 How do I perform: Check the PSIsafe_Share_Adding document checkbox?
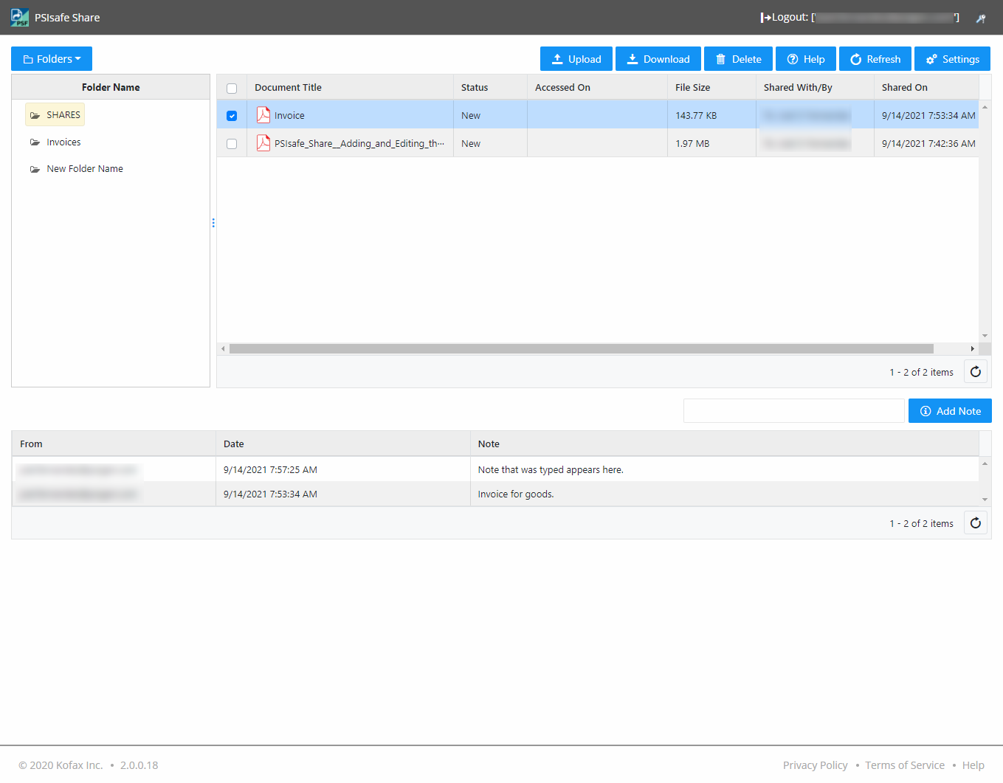click(232, 144)
